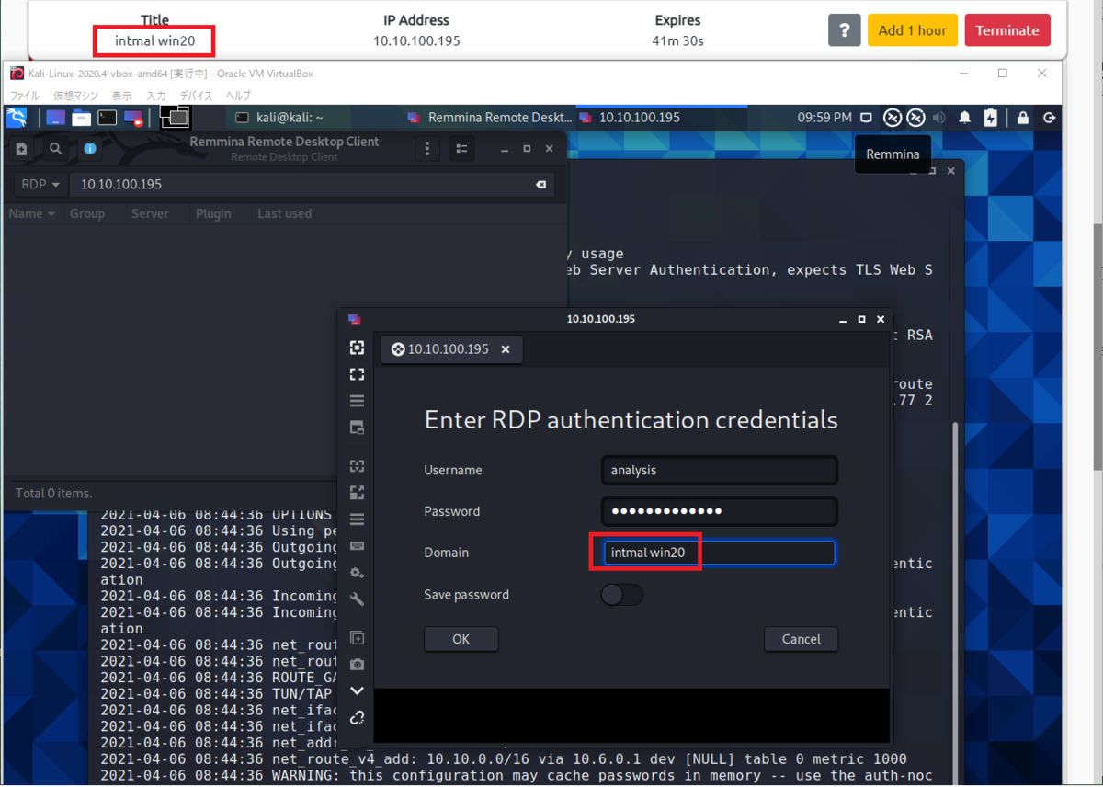Close the 10.10.100.195 connection tab
This screenshot has width=1103, height=787.
pyautogui.click(x=506, y=349)
